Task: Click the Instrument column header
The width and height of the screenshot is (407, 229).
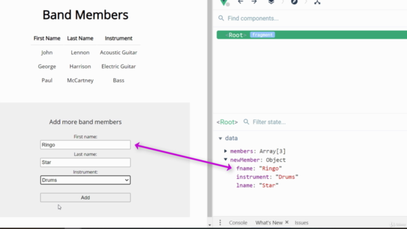Action: 119,38
